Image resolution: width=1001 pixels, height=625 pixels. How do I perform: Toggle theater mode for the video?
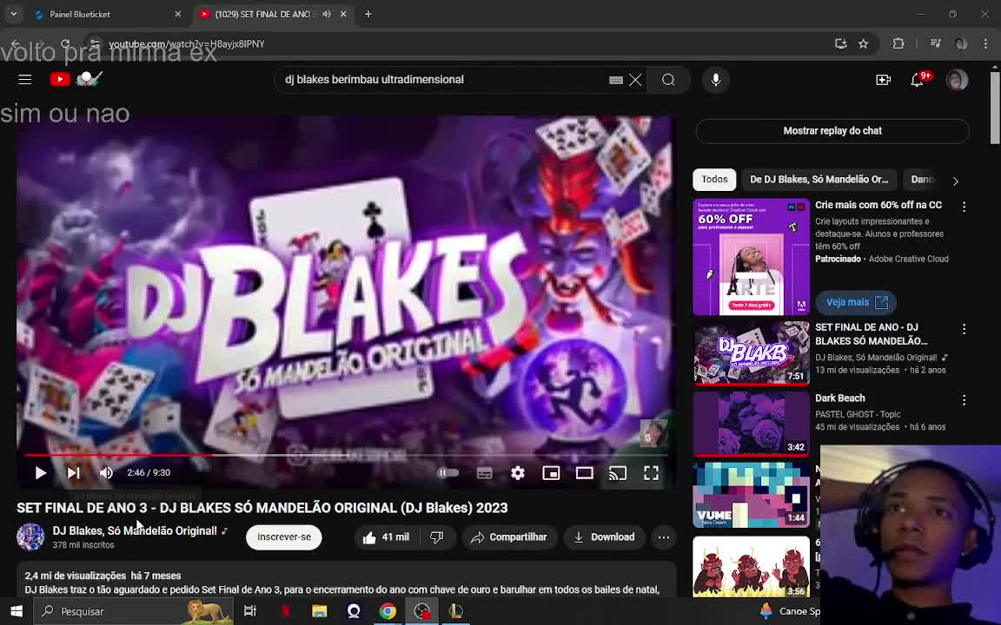584,472
